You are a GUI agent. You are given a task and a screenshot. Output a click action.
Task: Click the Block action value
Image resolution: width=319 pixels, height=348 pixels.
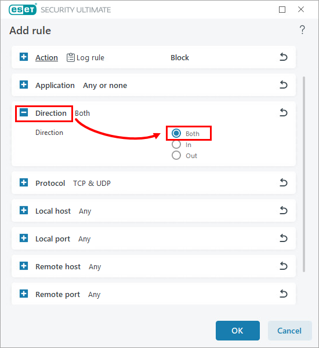point(180,57)
